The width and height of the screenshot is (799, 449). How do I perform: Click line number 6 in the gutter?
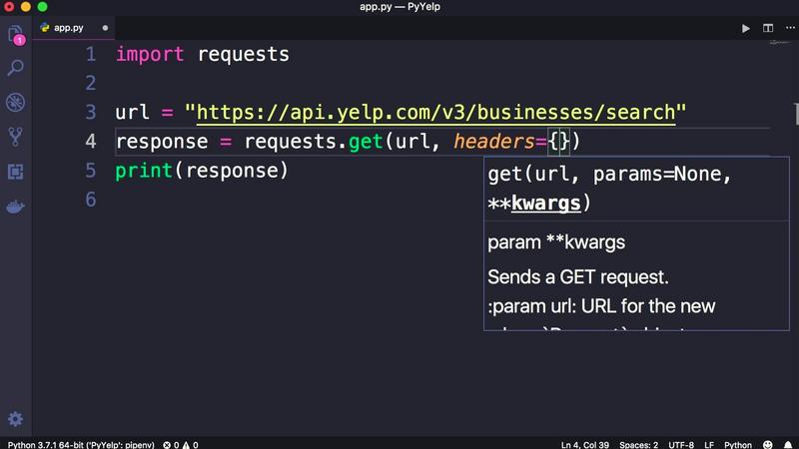(x=91, y=199)
